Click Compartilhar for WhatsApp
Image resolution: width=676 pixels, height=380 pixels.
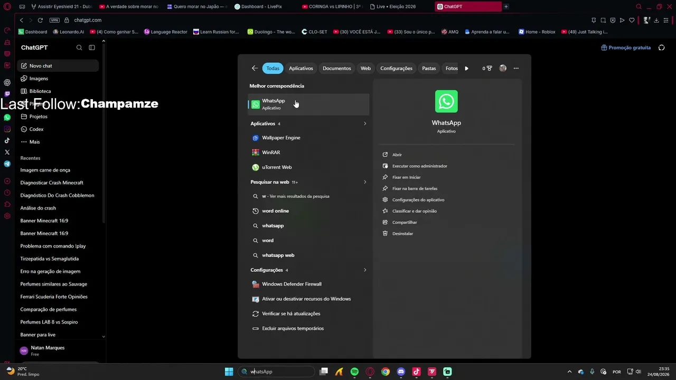click(x=405, y=222)
